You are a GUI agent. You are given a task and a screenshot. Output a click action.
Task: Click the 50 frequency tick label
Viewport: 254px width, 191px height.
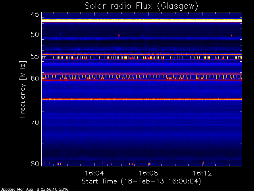pos(35,34)
